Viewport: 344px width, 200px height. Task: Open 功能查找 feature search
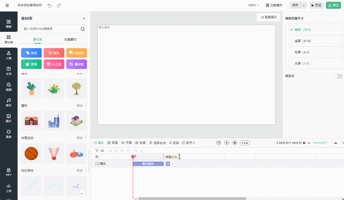coord(274,5)
